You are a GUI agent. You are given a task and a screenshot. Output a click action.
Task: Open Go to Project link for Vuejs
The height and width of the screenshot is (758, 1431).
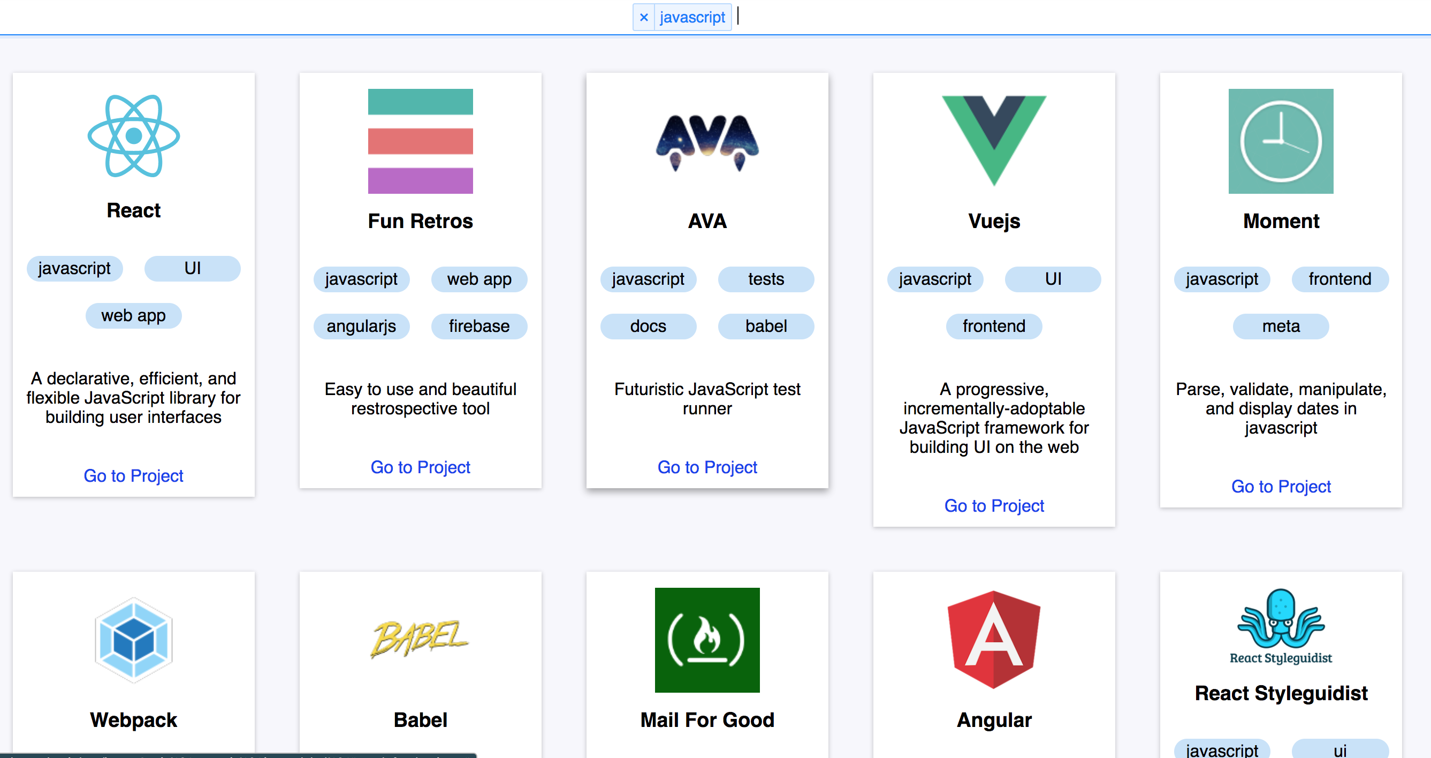(x=994, y=506)
